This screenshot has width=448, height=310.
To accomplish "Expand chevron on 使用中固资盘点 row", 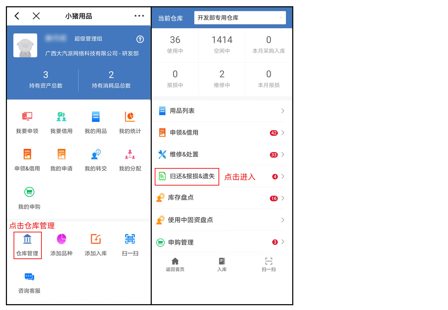I will coord(283,220).
